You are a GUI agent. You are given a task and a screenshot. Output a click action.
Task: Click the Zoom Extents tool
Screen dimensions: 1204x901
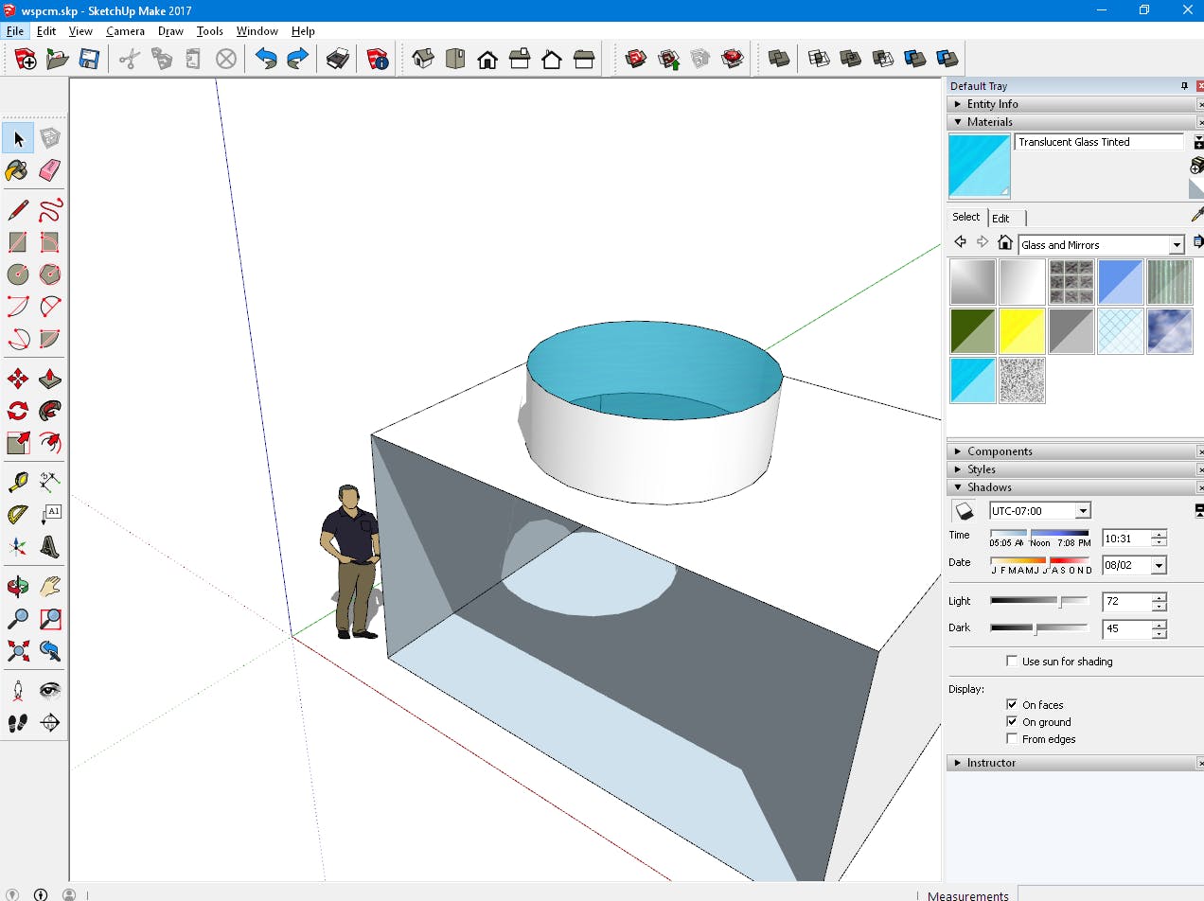coord(17,651)
